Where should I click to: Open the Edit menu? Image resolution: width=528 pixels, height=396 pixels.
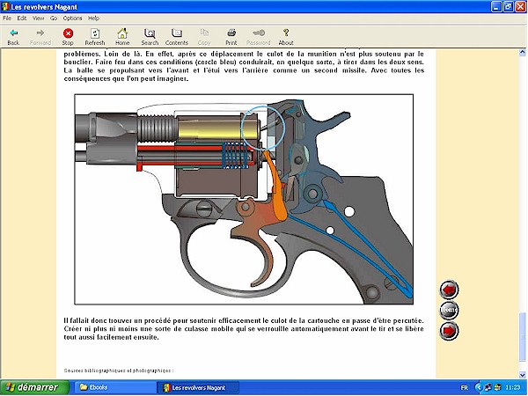(x=22, y=18)
